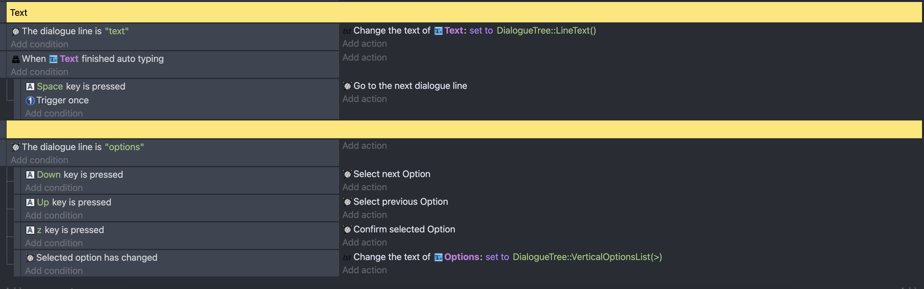Image resolution: width=924 pixels, height=289 pixels.
Task: Add condition under 'Trigger once'
Action: pos(54,113)
